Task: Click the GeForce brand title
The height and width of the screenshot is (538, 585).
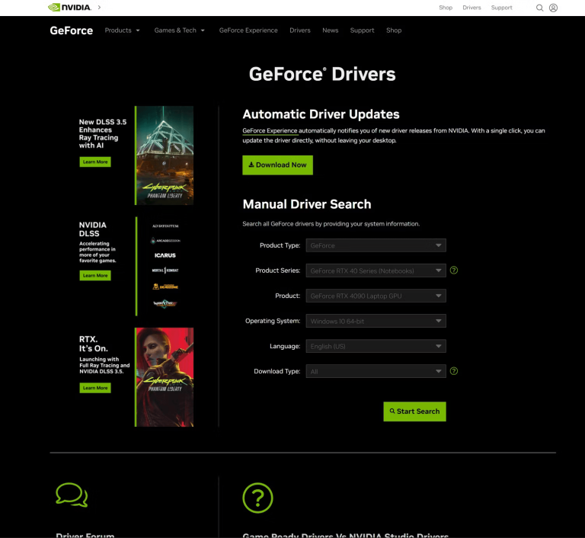Action: (72, 30)
